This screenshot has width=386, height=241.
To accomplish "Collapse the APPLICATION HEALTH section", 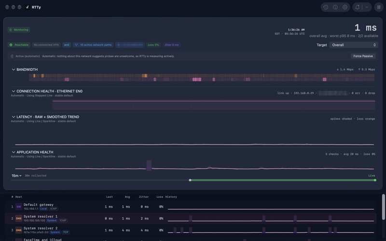I will click(14, 152).
